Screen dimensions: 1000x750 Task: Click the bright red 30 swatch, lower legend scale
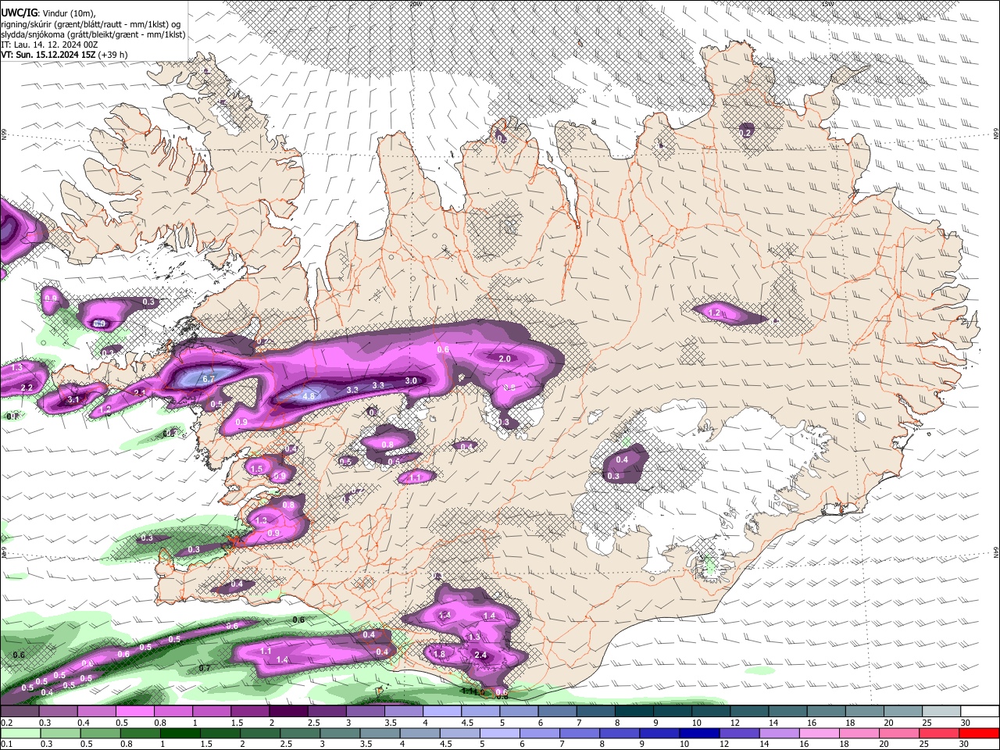(x=980, y=733)
